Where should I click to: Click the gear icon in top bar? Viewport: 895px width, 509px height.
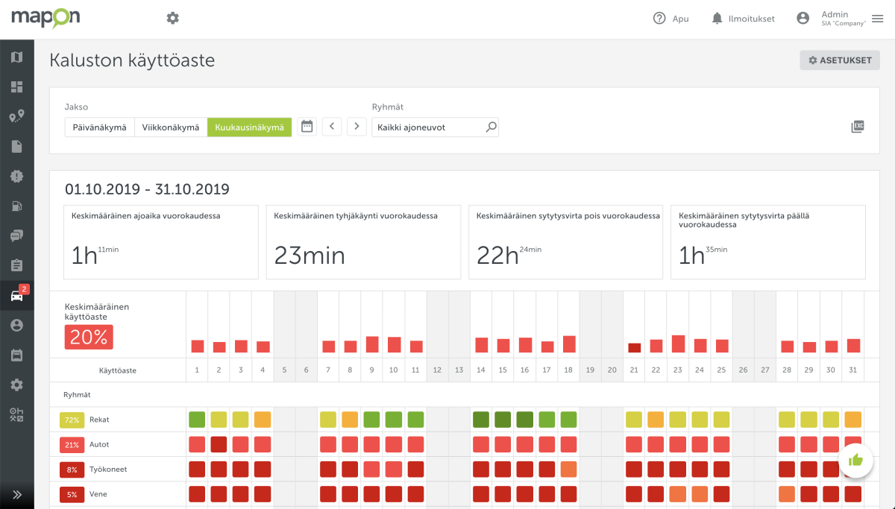tap(173, 18)
